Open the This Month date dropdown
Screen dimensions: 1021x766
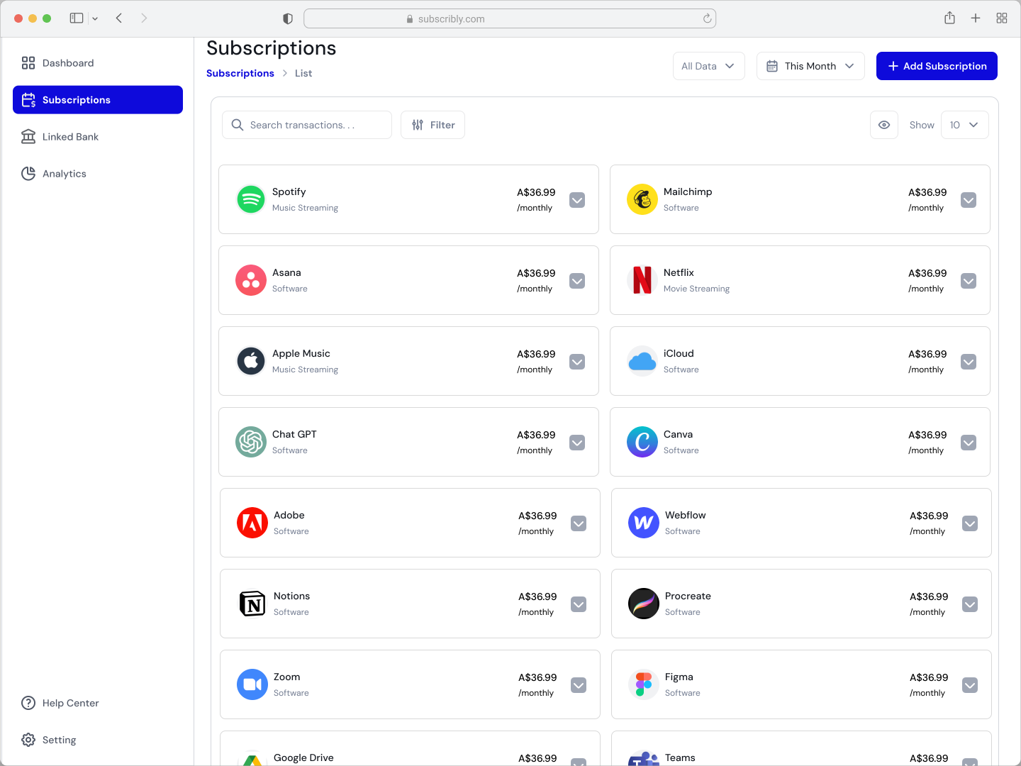click(x=810, y=66)
